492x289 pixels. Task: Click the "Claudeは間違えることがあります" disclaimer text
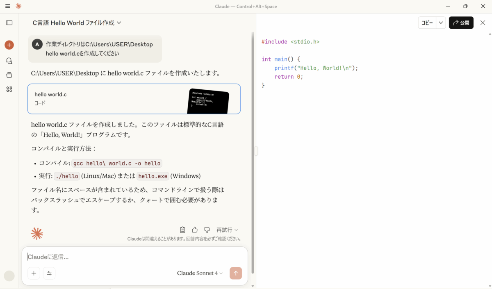(184, 239)
